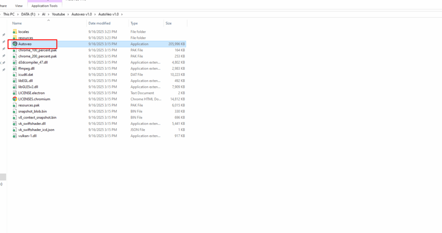
Task: Select the vk_swiftshader_icd.json file
Action: [36, 130]
